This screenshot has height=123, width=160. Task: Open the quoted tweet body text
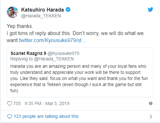pyautogui.click(x=79, y=78)
